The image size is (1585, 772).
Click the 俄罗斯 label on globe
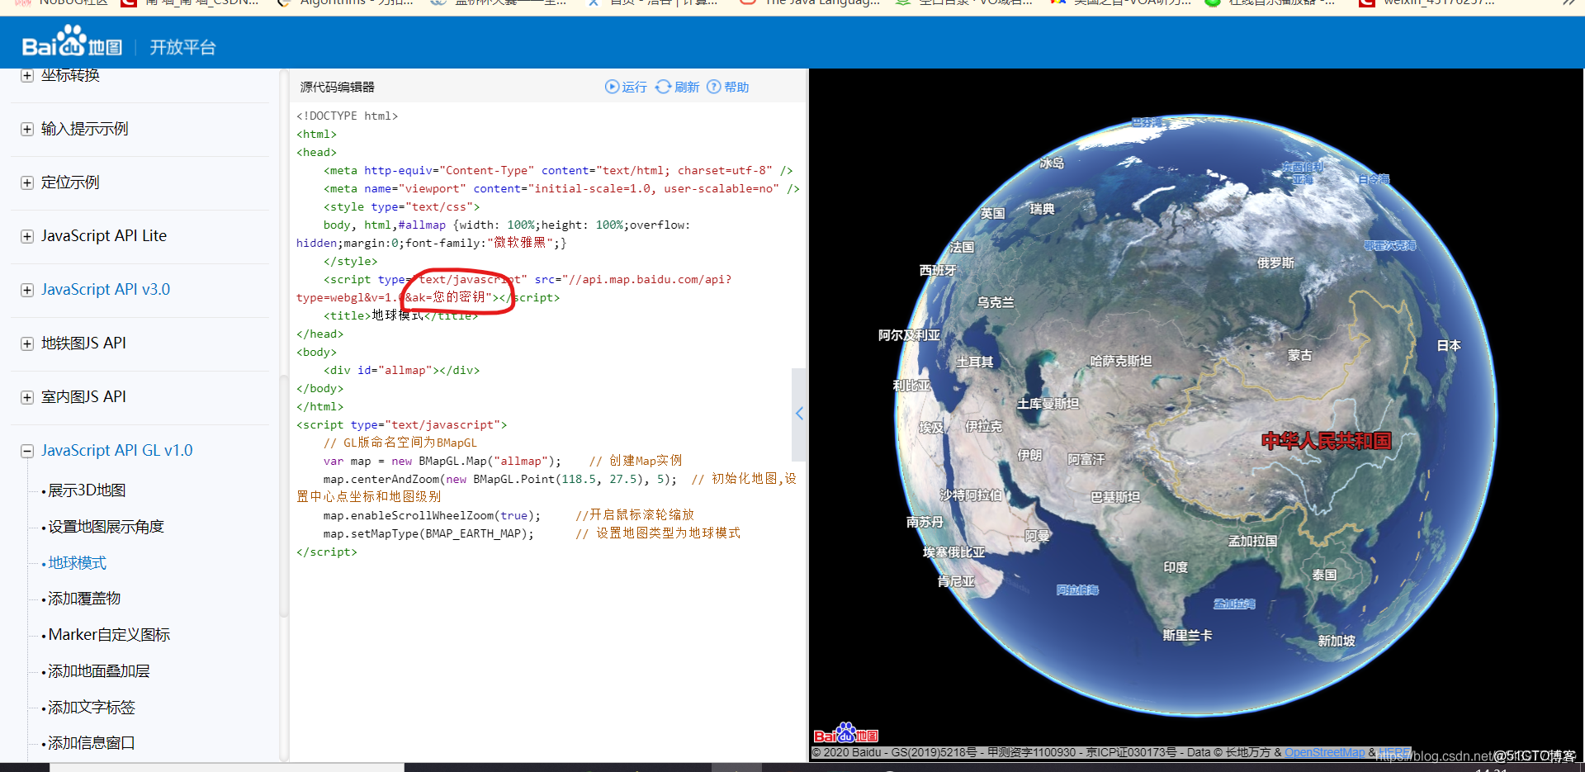pos(1275,263)
